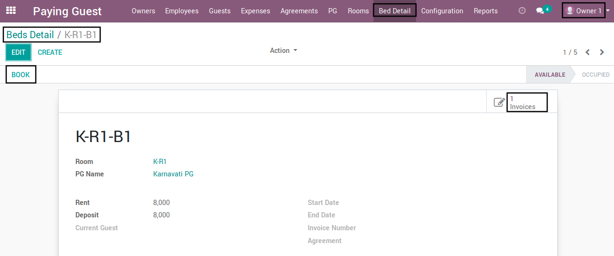Click the Deposit value 8,000
Image resolution: width=614 pixels, height=256 pixels.
pos(161,215)
